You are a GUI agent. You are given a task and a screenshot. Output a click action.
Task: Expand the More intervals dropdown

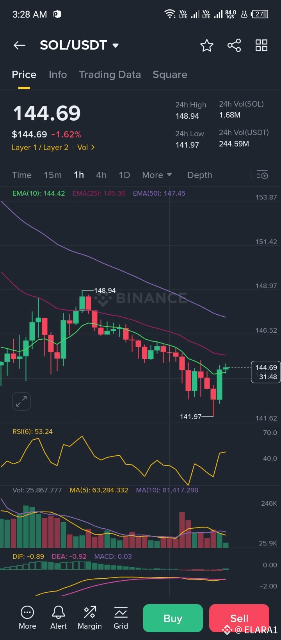click(x=157, y=175)
